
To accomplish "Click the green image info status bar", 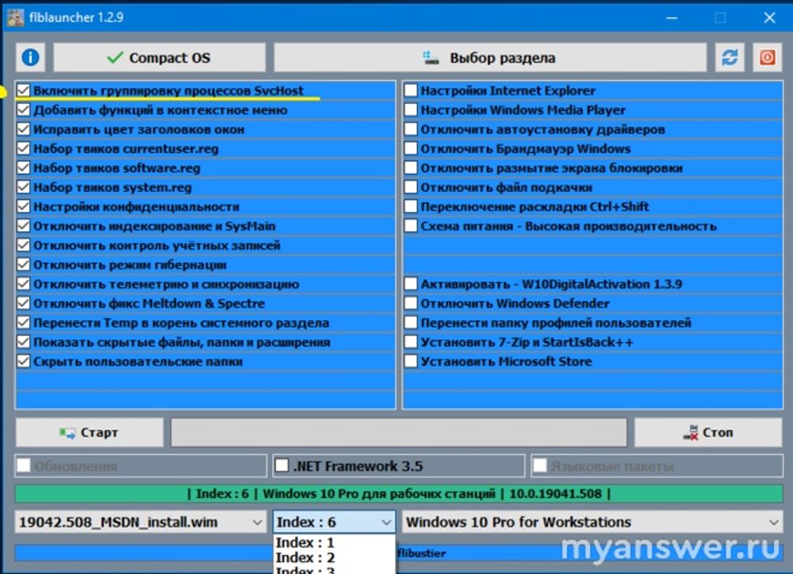I will pyautogui.click(x=398, y=494).
